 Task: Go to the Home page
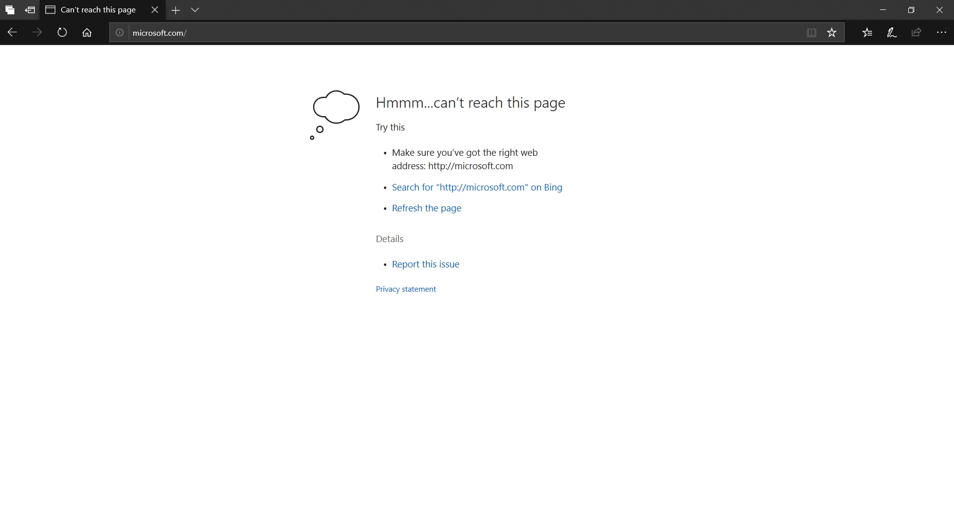(87, 33)
